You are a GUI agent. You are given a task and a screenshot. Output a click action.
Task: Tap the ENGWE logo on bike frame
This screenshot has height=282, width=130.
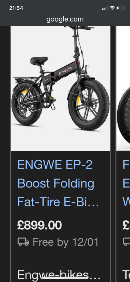coord(65,69)
